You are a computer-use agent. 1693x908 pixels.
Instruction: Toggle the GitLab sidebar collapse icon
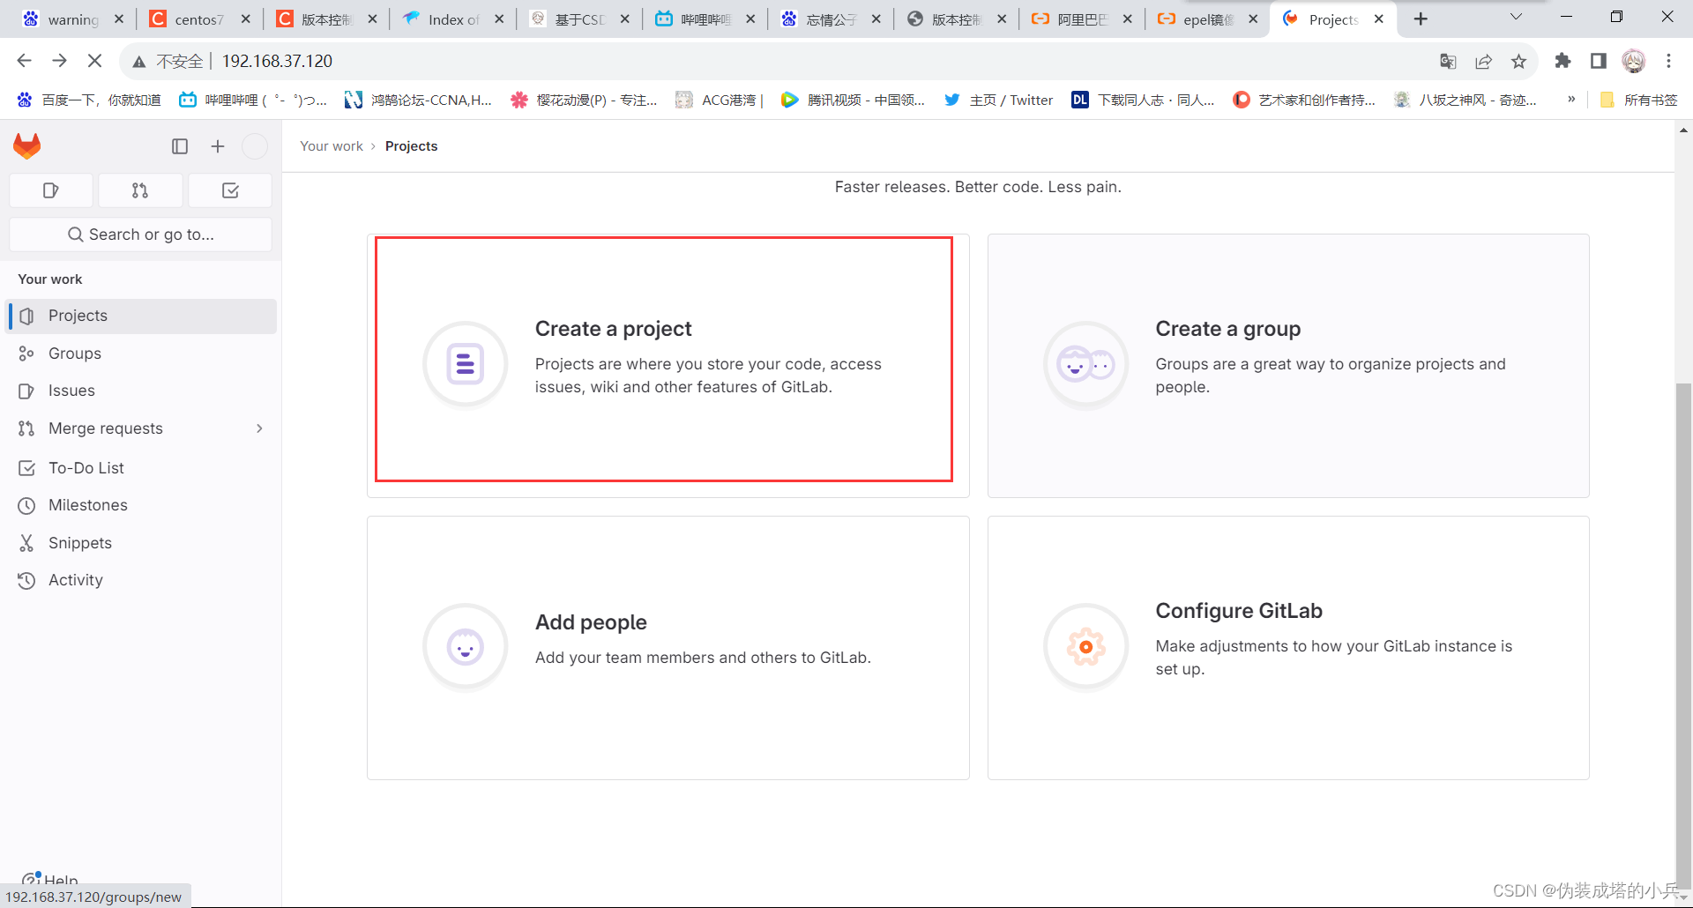click(x=180, y=146)
